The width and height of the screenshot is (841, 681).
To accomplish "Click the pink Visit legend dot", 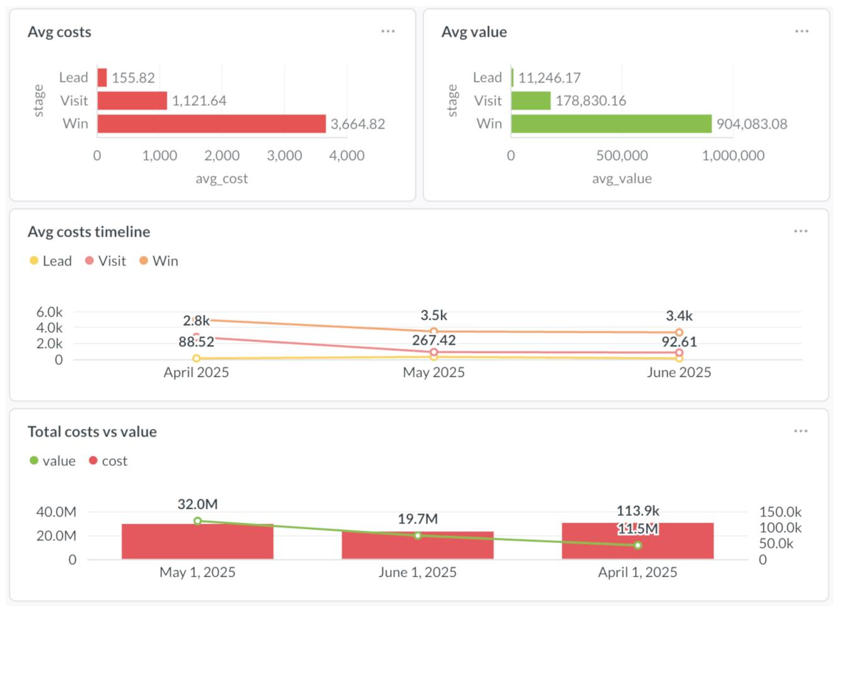I will [x=90, y=260].
